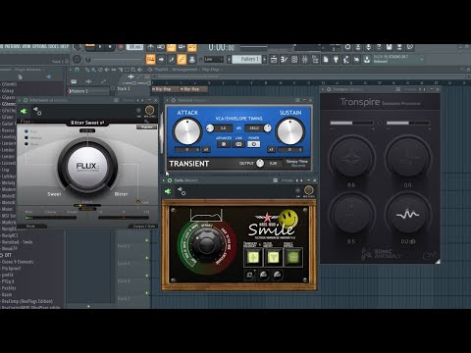Image resolution: width=471 pixels, height=353 pixels.
Task: Select the Slow radio option in Bitter Sweet
Action: (26, 144)
